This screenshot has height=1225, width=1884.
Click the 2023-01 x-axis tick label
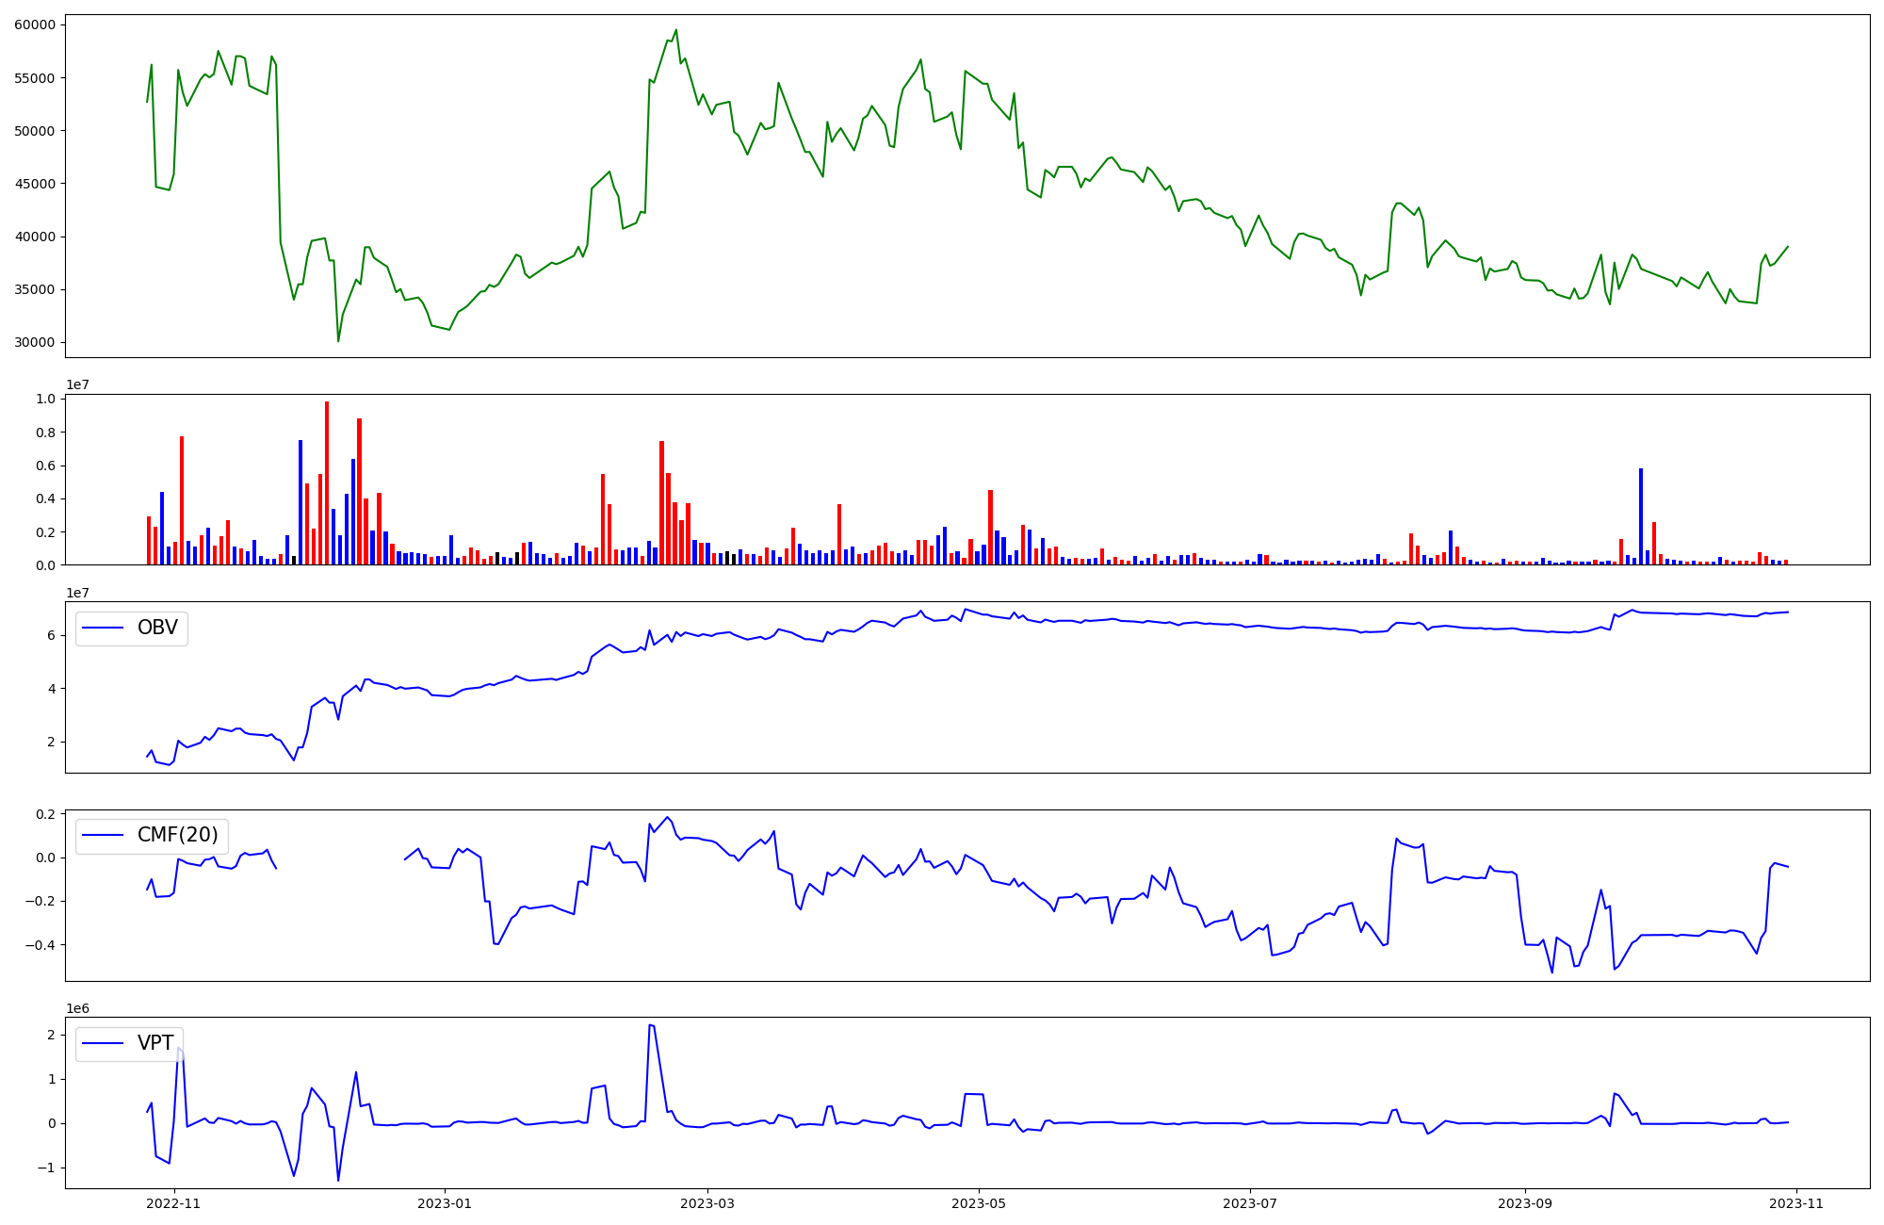pyautogui.click(x=444, y=1203)
